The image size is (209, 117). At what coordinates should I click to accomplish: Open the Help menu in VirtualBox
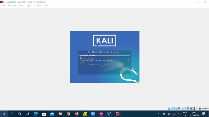coord(47,5)
